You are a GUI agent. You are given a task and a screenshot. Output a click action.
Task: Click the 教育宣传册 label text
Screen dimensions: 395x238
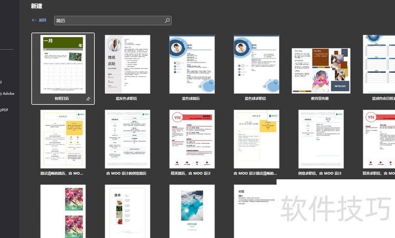tap(319, 98)
